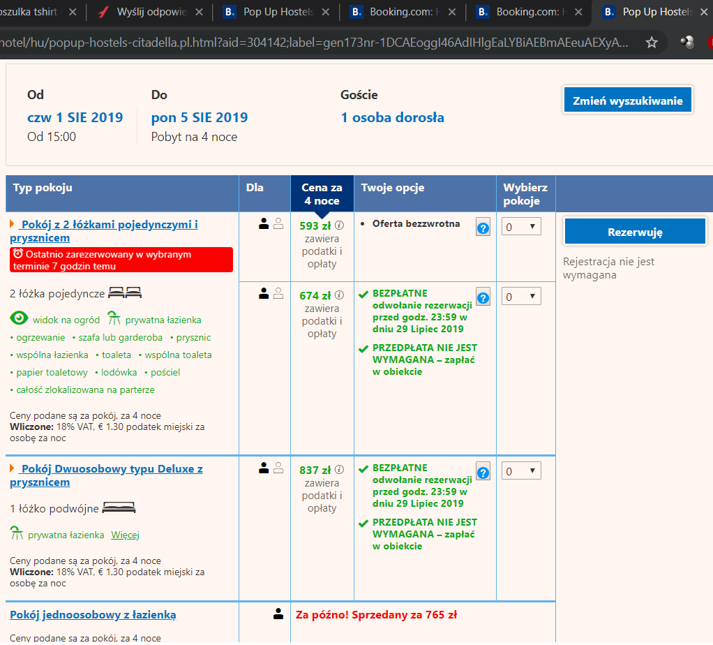Click double bed icon after 1 łóżko podwójne
The width and height of the screenshot is (713, 645).
tap(119, 507)
